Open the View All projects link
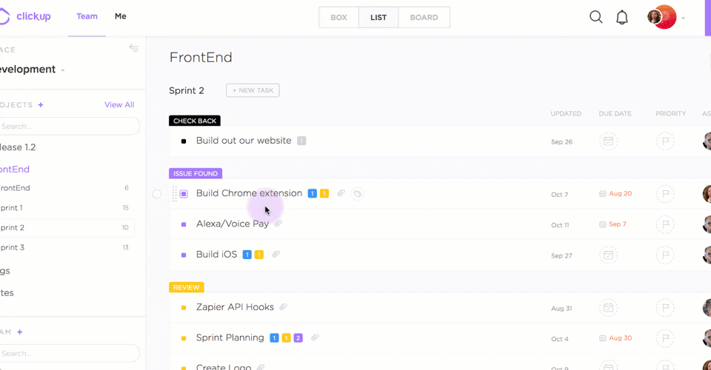 (x=119, y=105)
